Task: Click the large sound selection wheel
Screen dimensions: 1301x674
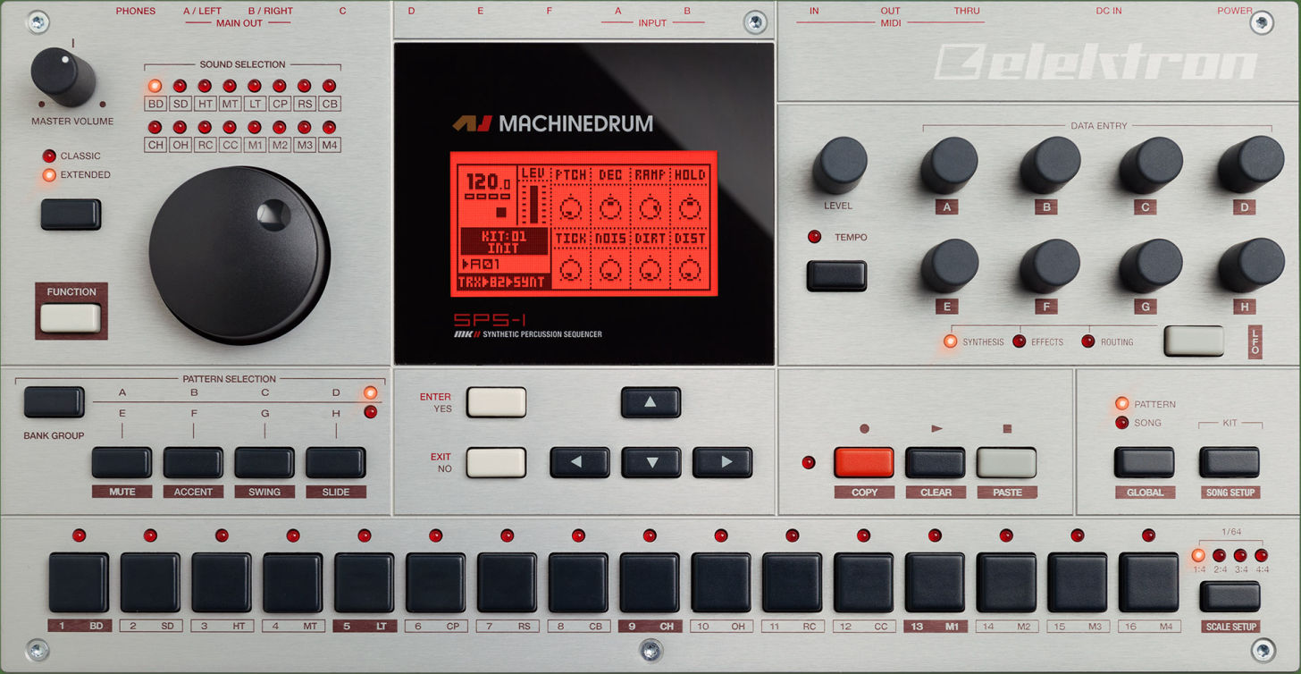Action: (x=239, y=255)
